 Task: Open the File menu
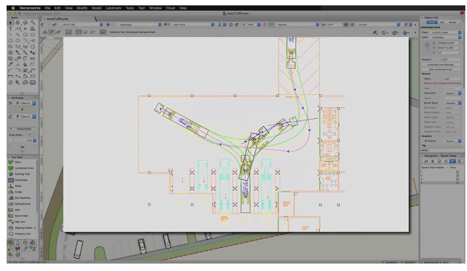point(48,8)
